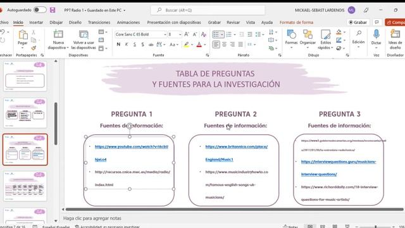Open the Insertar tab
This screenshot has width=405, height=228.
pos(36,23)
